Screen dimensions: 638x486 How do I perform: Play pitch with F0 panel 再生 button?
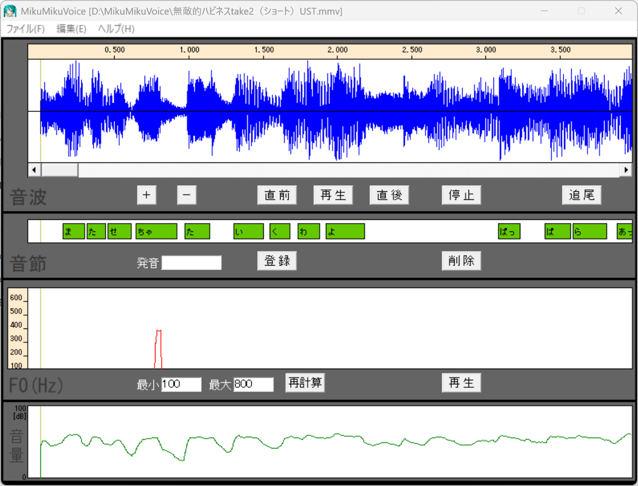[x=462, y=383]
